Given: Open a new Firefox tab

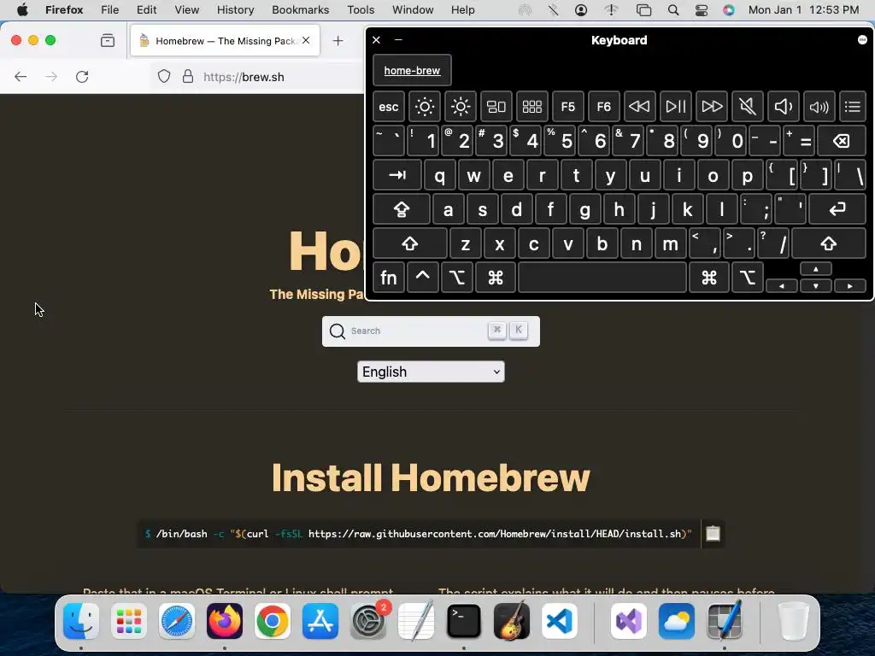Looking at the screenshot, I should click(x=338, y=41).
